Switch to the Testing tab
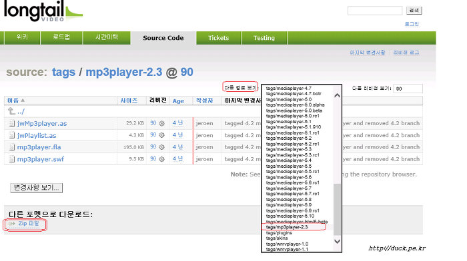 coord(264,38)
